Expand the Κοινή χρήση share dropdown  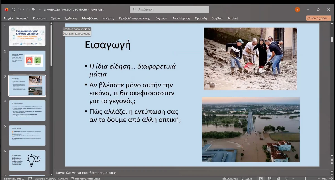tap(330, 18)
